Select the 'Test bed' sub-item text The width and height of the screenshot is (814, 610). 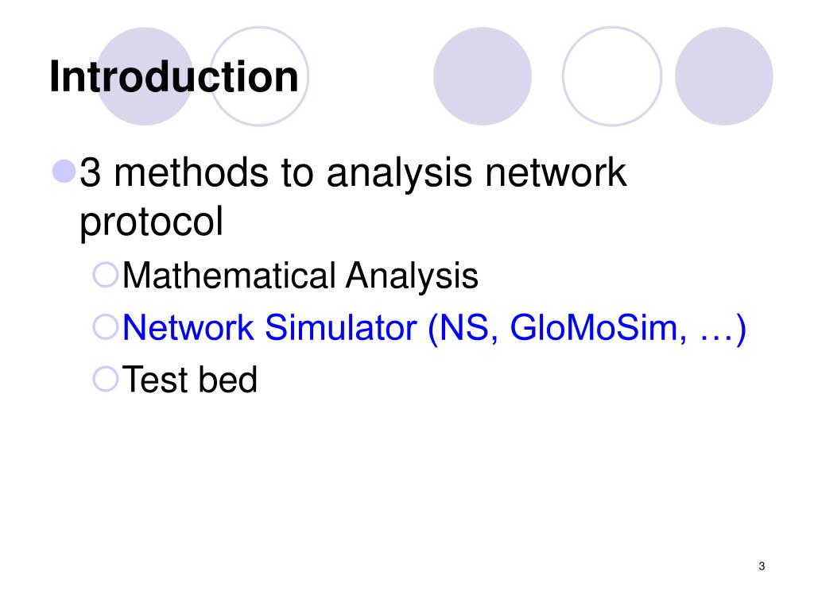(190, 379)
